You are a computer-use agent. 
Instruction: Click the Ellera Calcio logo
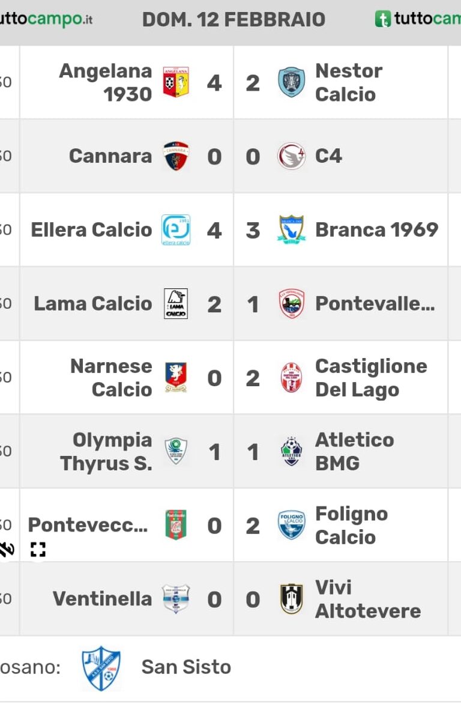176,229
